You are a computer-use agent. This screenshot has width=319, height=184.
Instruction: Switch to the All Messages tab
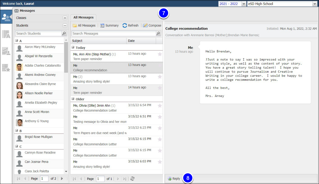(x=83, y=17)
